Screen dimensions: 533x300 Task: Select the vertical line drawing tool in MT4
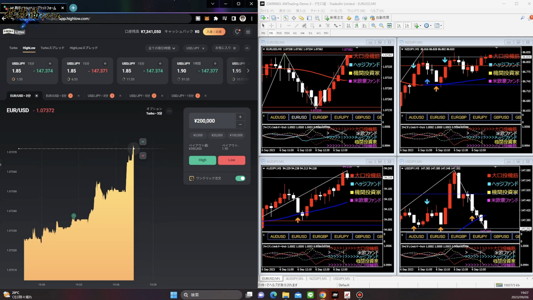(281, 26)
